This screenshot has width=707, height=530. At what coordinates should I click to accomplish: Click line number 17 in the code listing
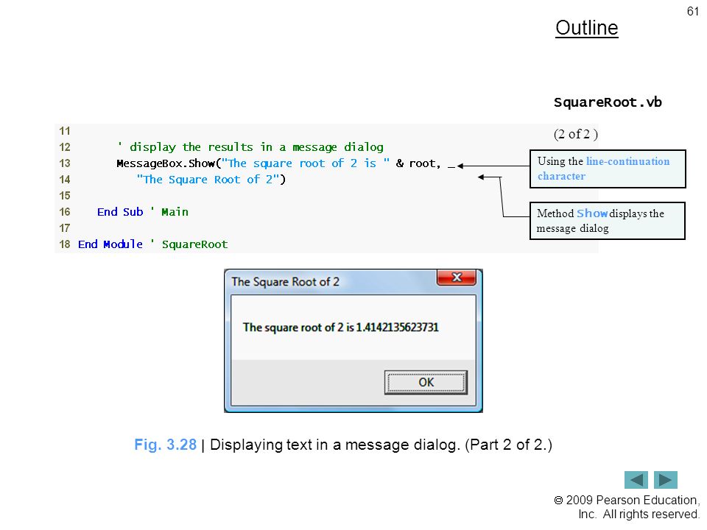(65, 228)
